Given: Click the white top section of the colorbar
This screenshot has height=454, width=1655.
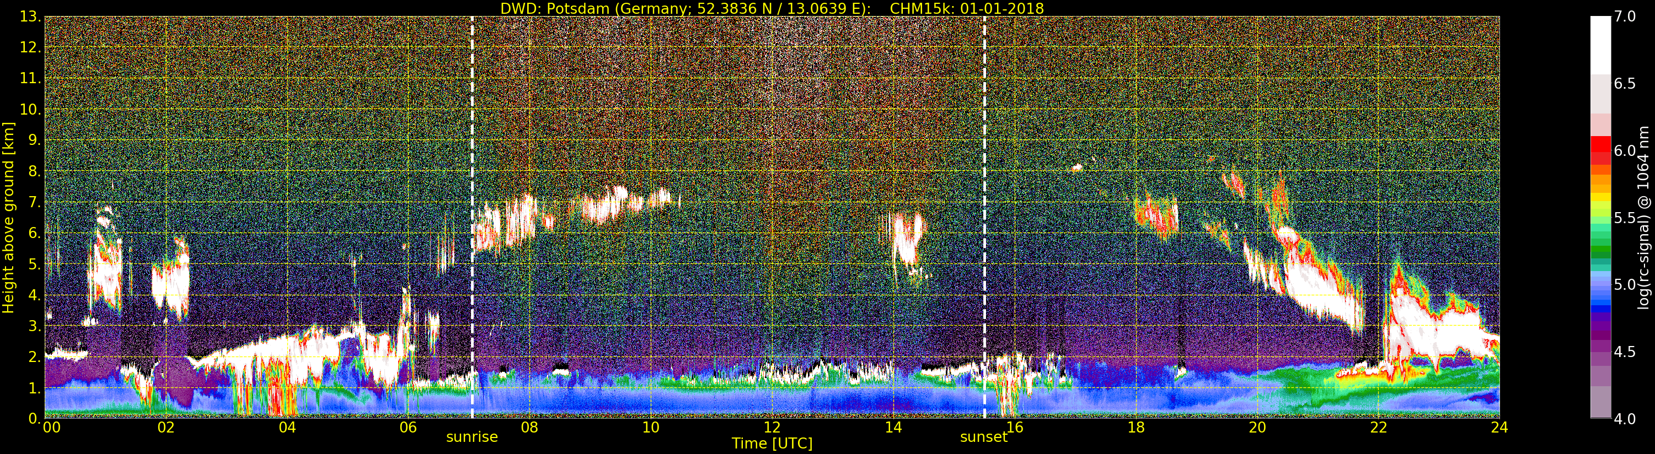Looking at the screenshot, I should coord(1600,45).
